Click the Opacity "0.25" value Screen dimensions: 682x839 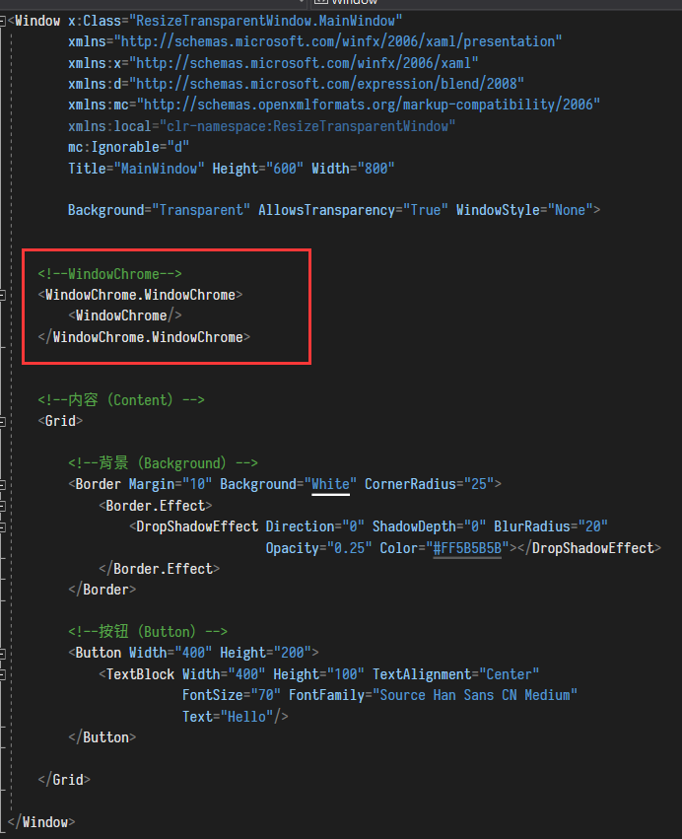[x=349, y=548]
